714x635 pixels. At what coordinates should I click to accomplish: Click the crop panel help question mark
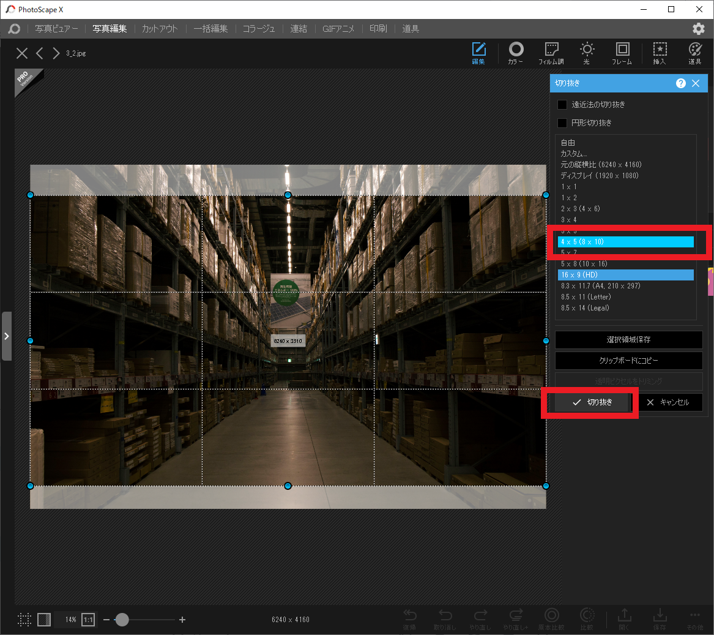pyautogui.click(x=680, y=83)
